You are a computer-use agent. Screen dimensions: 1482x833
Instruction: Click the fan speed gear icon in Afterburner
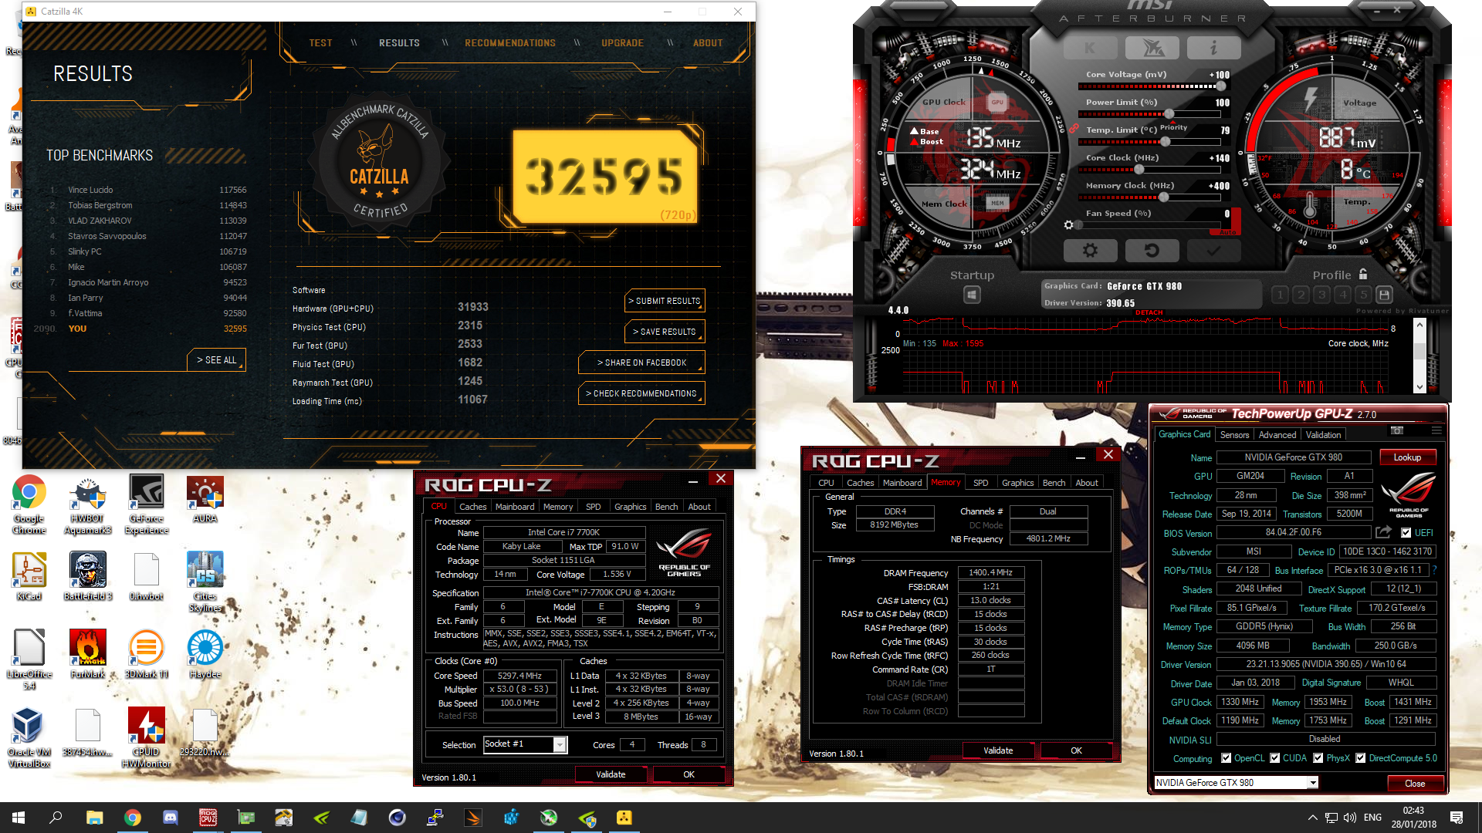1068,225
